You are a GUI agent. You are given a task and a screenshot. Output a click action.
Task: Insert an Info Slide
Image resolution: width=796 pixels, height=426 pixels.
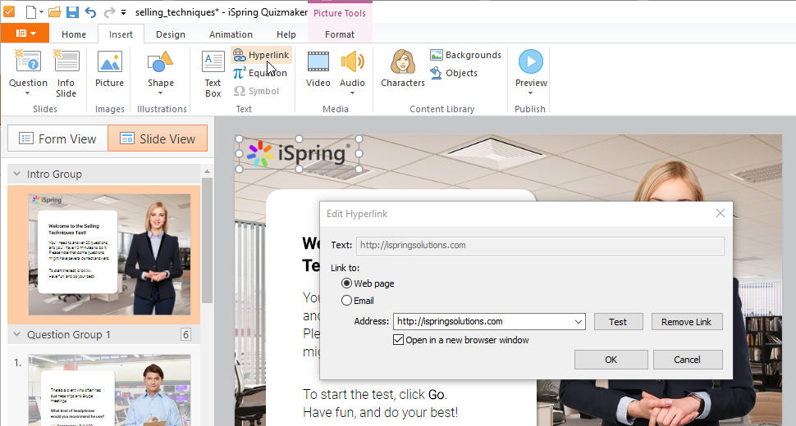66,74
